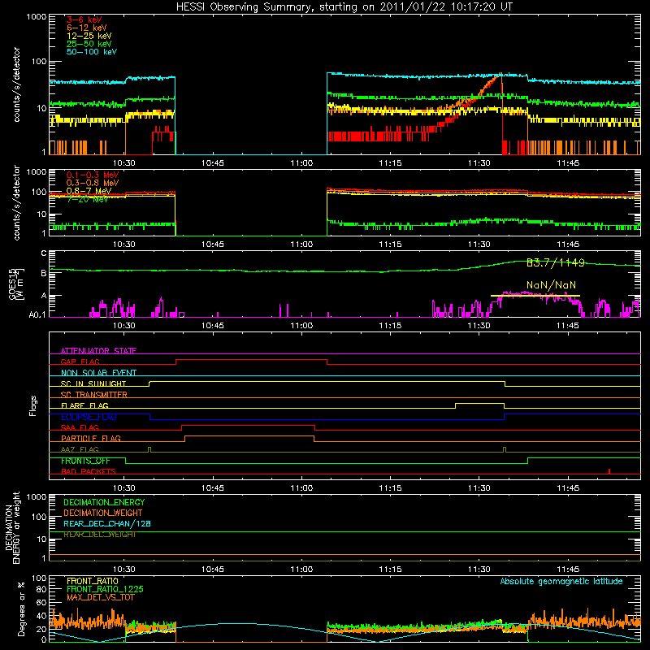Click the DECIMATION_WEIGHT legend entry
Viewport: 650px width, 650px height.
(103, 513)
